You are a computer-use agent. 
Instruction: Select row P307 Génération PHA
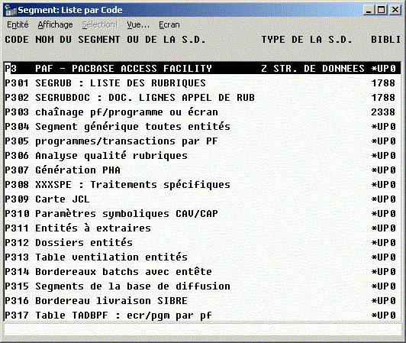point(202,170)
